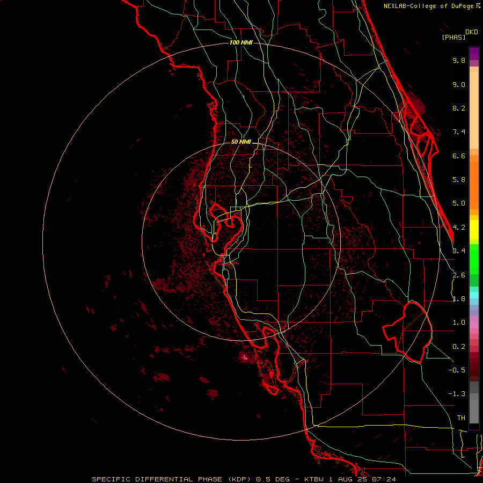Click the pink segment of the color bar
This screenshot has width=483, height=483.
click(x=474, y=325)
